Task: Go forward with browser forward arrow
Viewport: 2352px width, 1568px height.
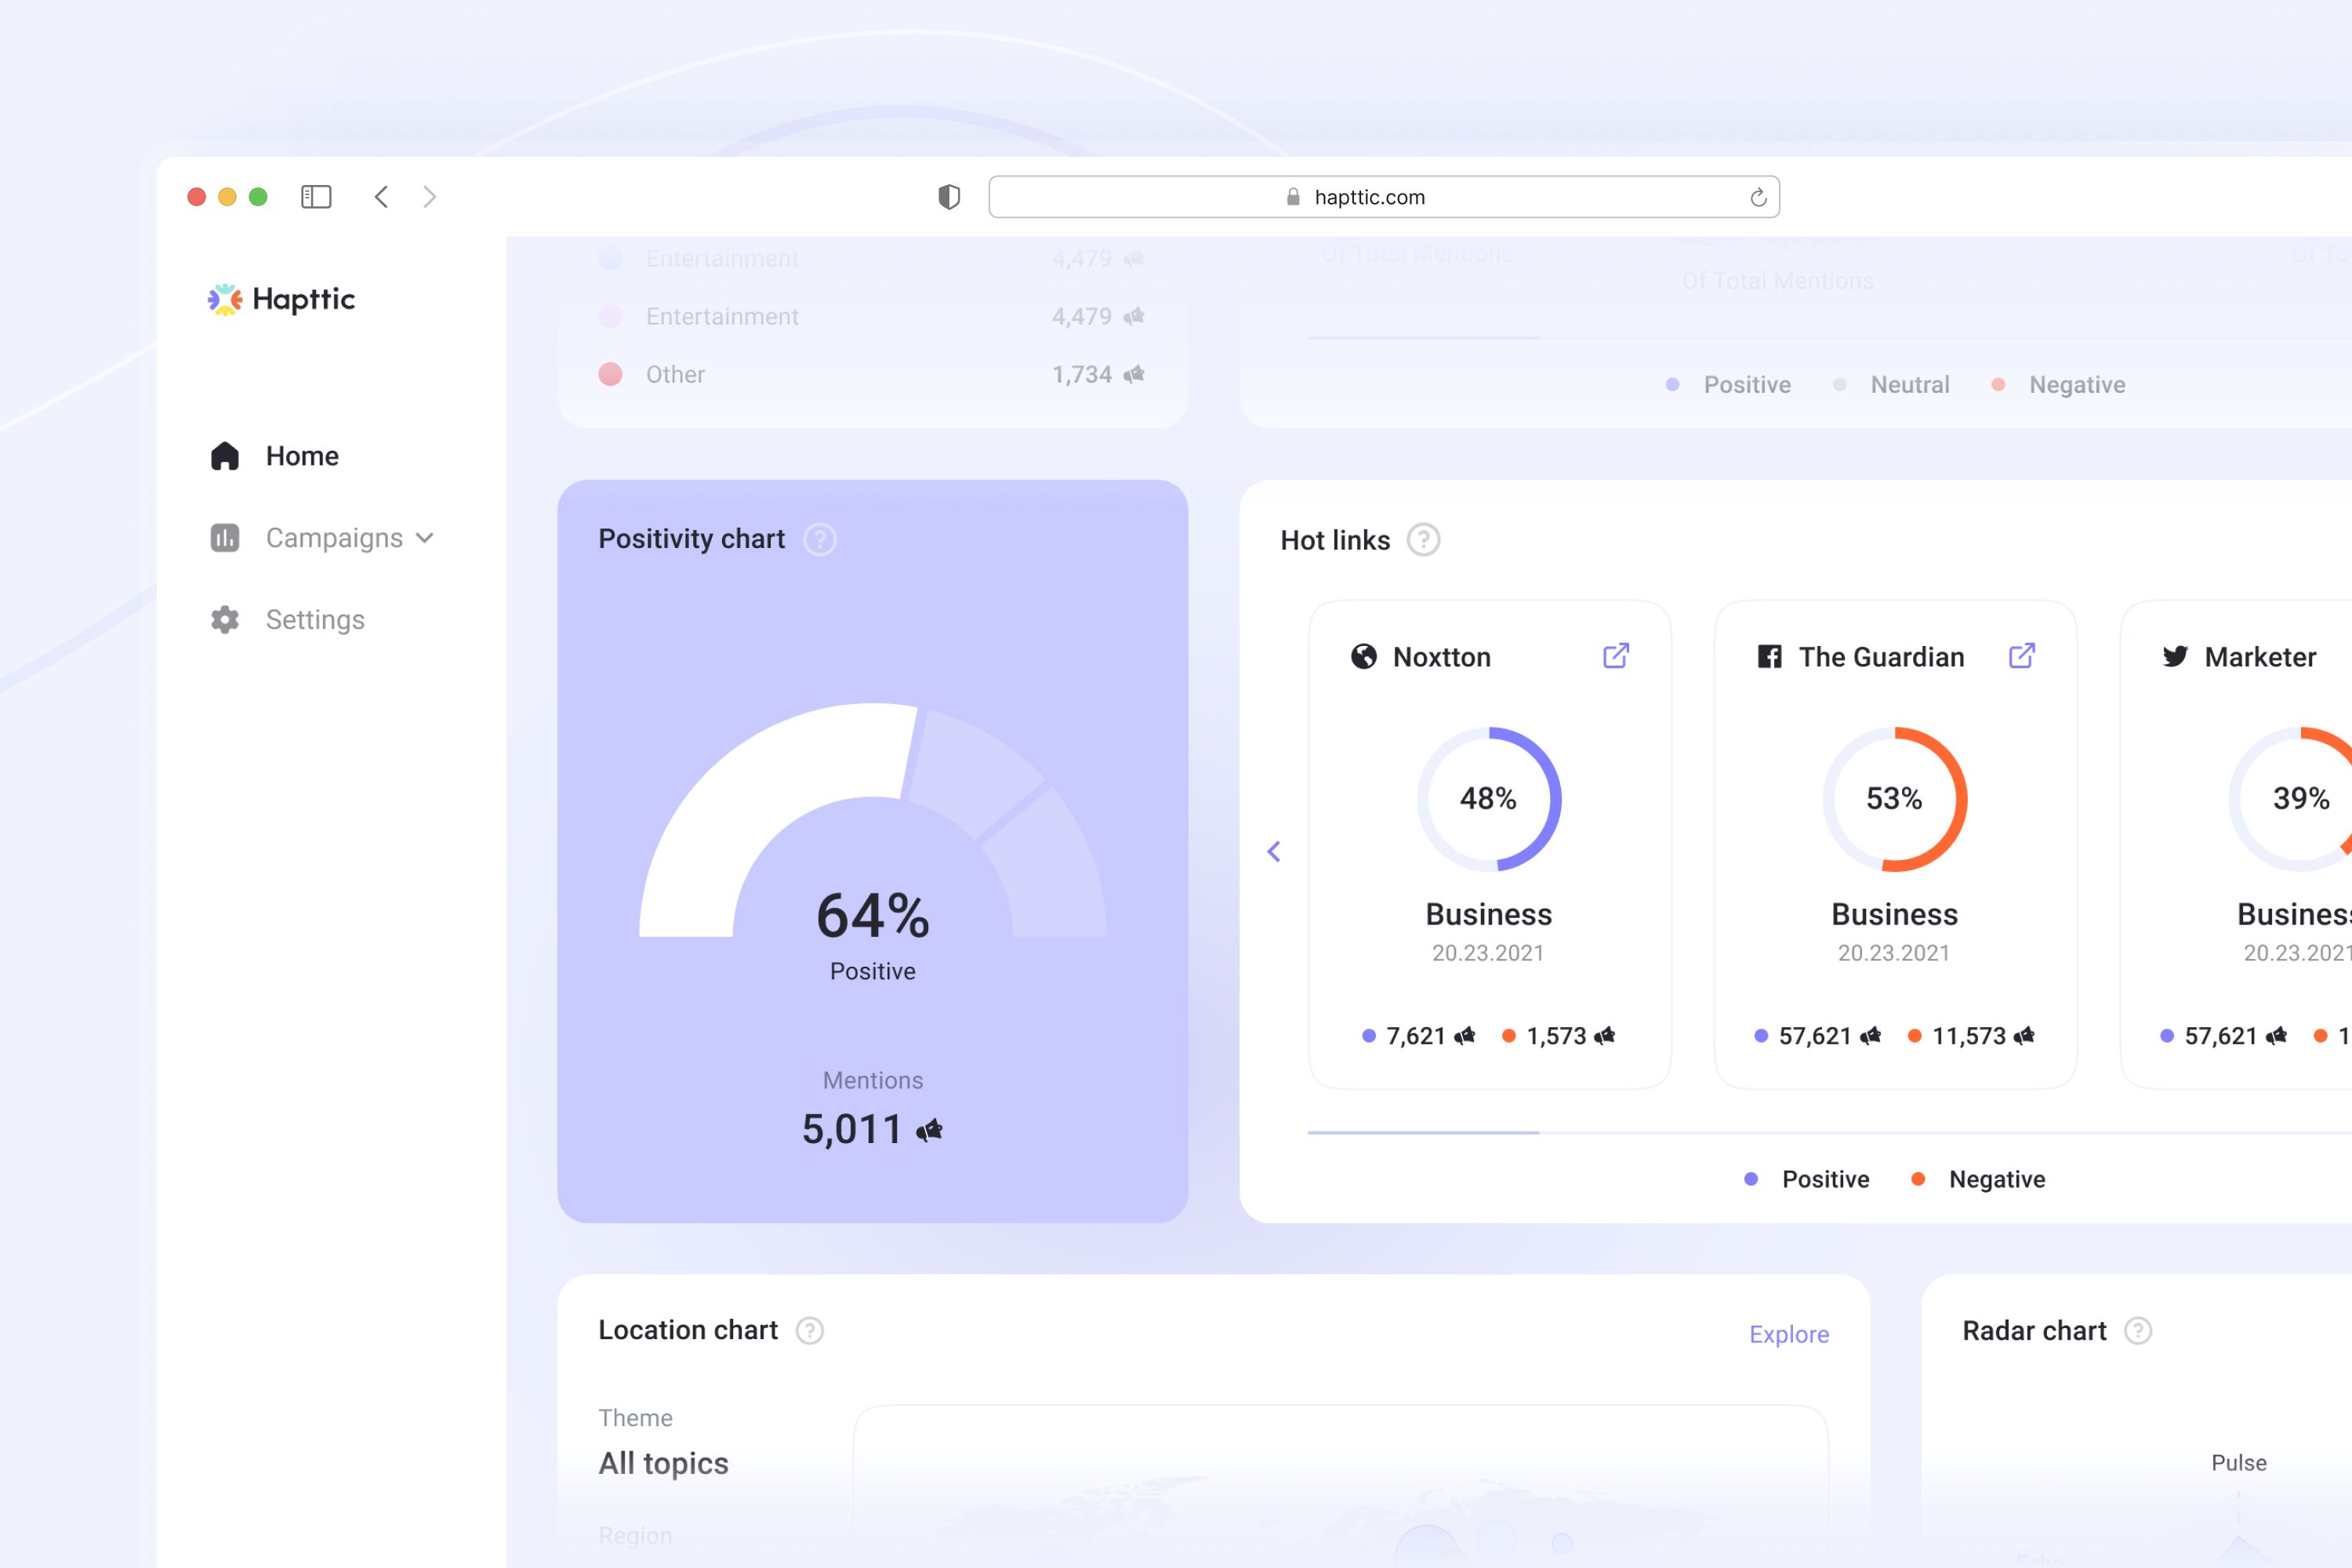Action: (430, 197)
